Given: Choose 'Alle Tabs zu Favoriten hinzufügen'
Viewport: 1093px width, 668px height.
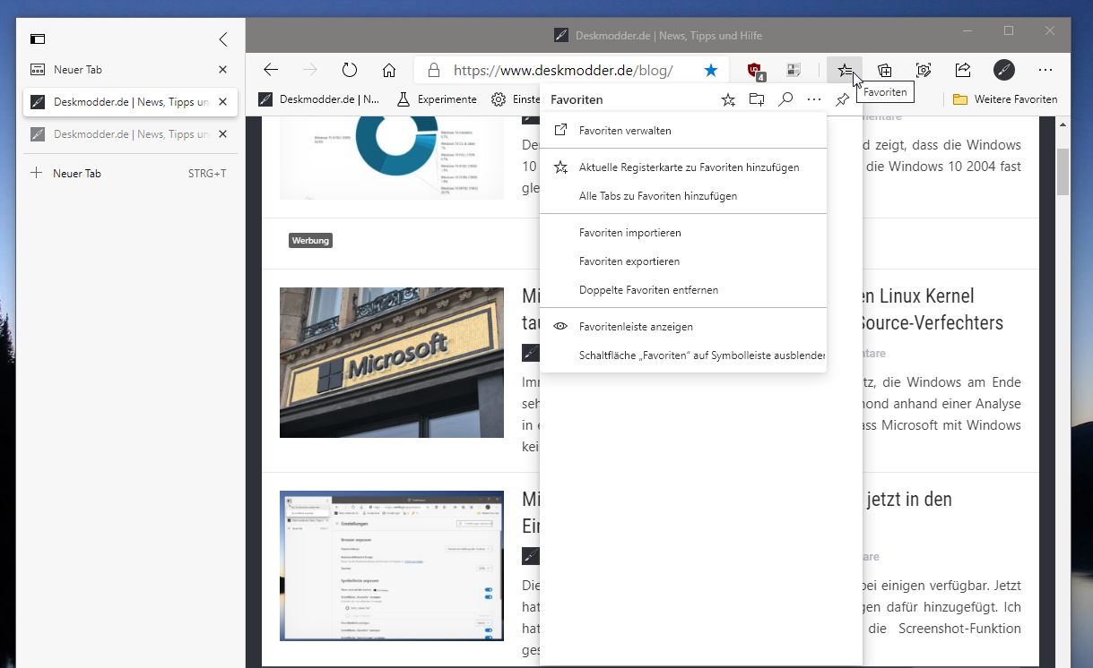Looking at the screenshot, I should (683, 196).
